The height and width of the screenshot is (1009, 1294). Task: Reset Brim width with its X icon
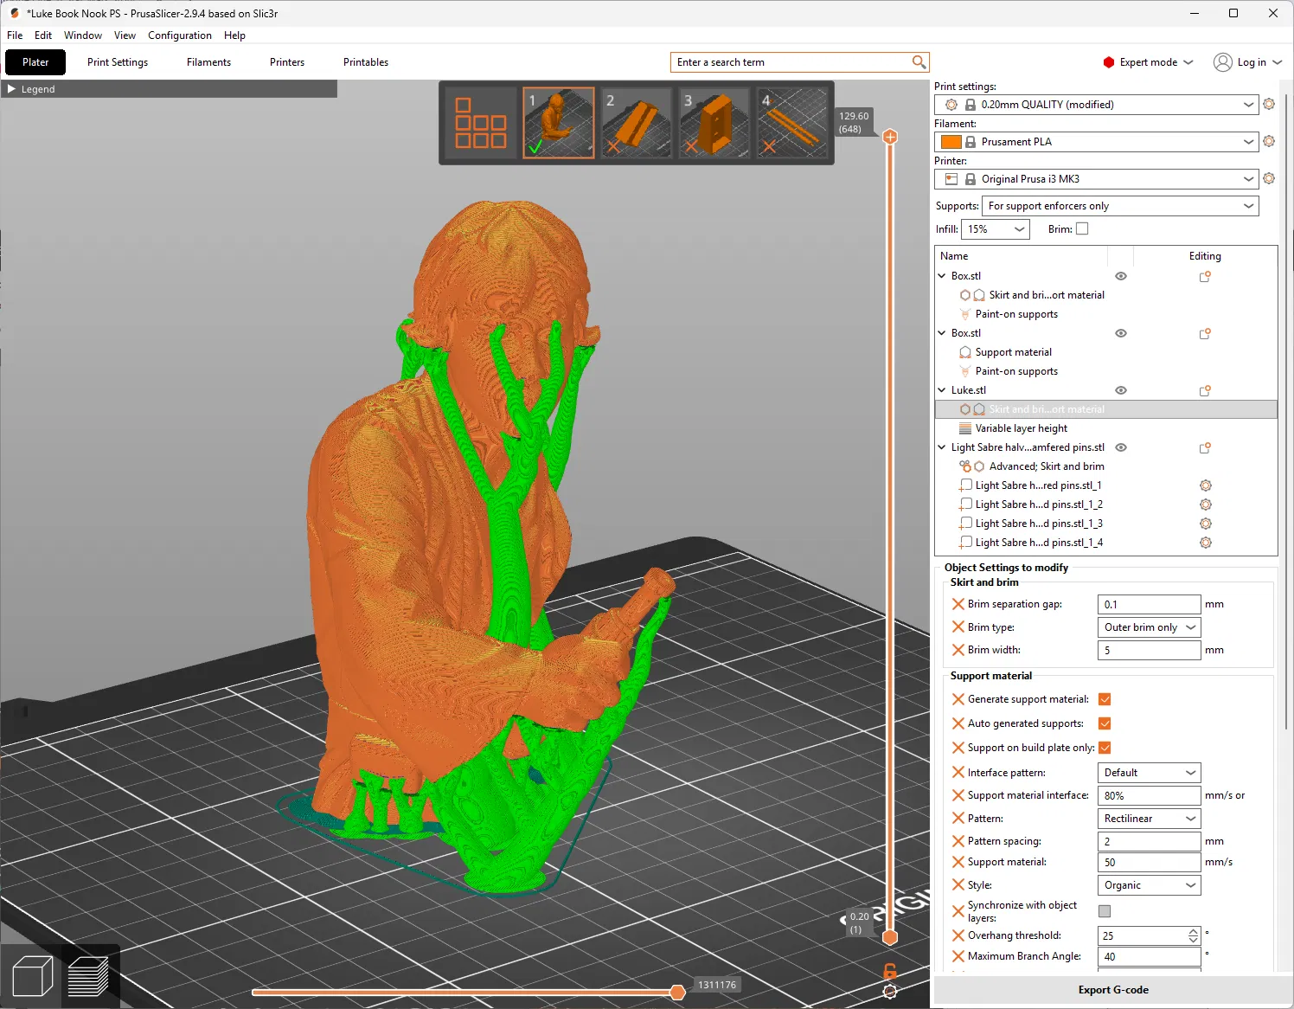pyautogui.click(x=958, y=650)
